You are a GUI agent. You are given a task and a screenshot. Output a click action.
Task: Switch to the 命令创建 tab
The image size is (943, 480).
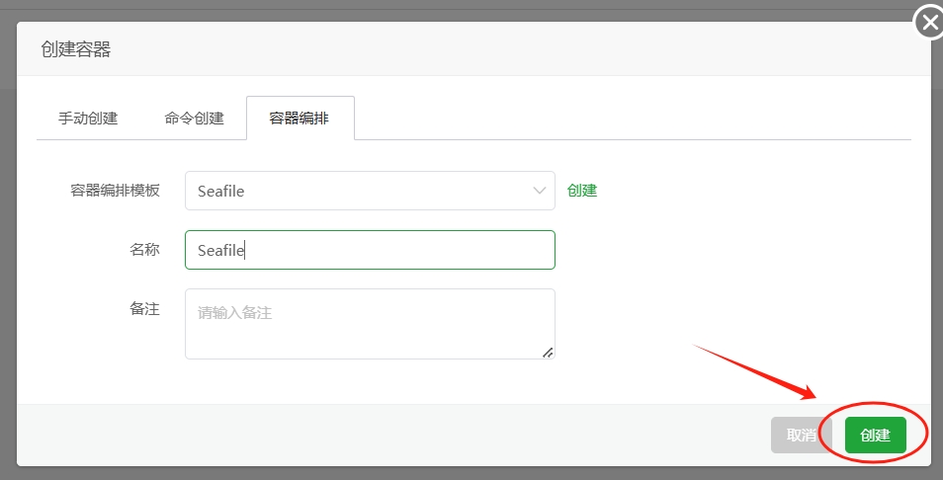click(x=194, y=118)
